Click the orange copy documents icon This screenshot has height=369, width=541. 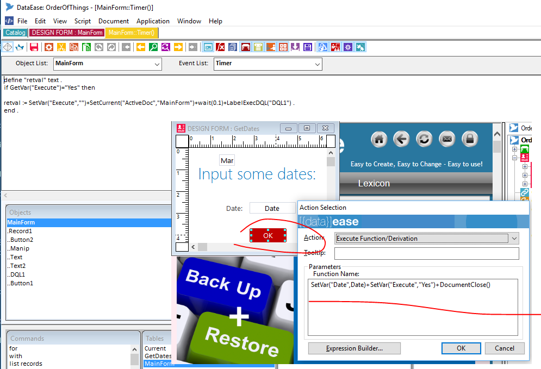[74, 47]
